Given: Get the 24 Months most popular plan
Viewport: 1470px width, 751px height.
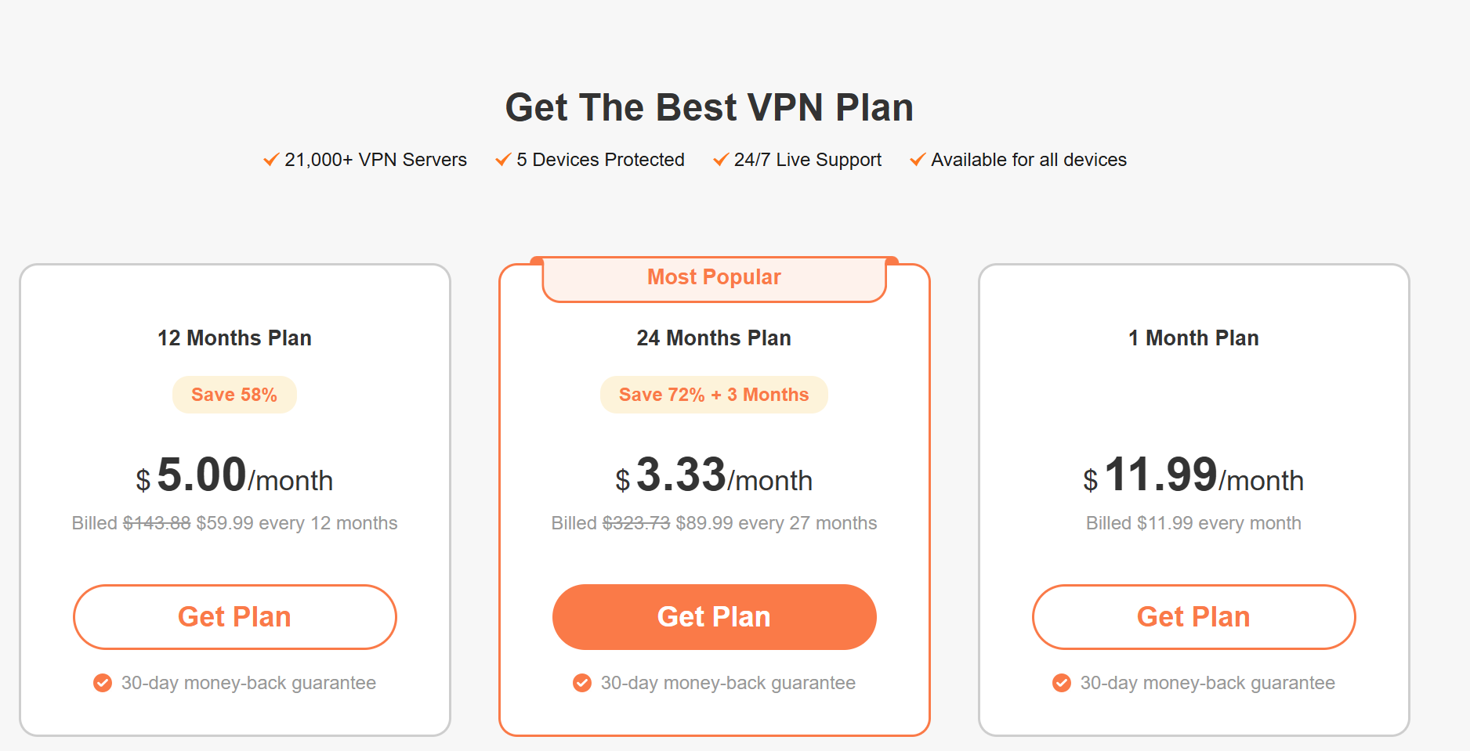Looking at the screenshot, I should coord(715,617).
